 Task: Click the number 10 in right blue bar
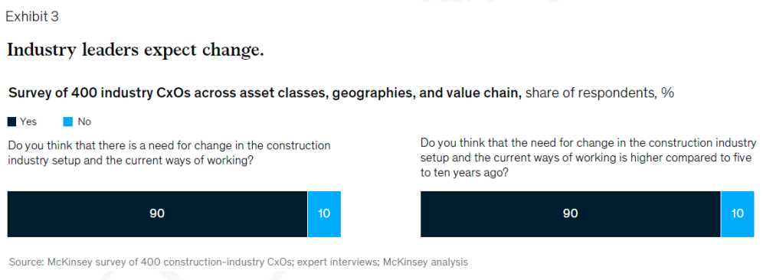click(x=738, y=214)
